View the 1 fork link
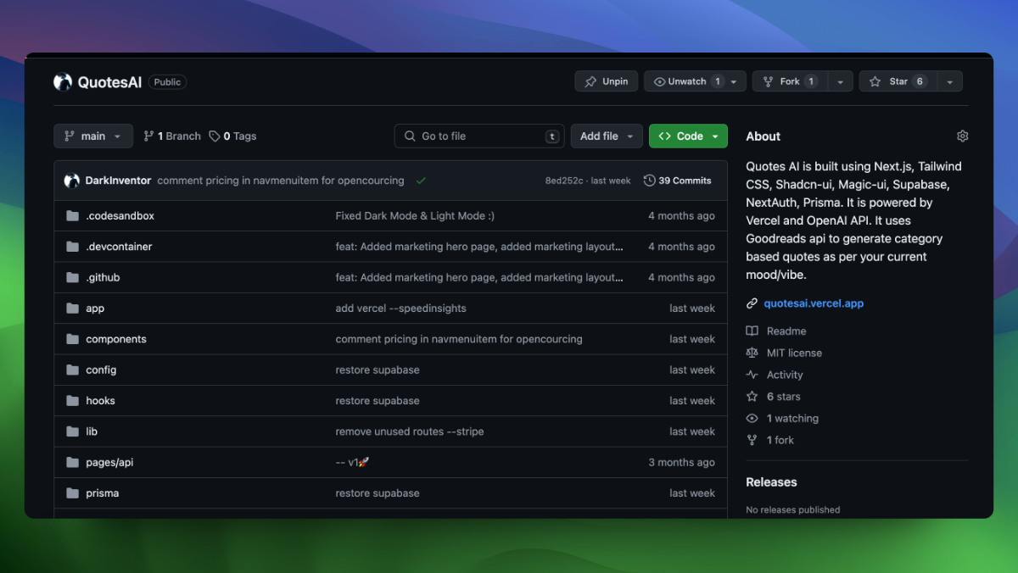The height and width of the screenshot is (573, 1018). coord(780,441)
